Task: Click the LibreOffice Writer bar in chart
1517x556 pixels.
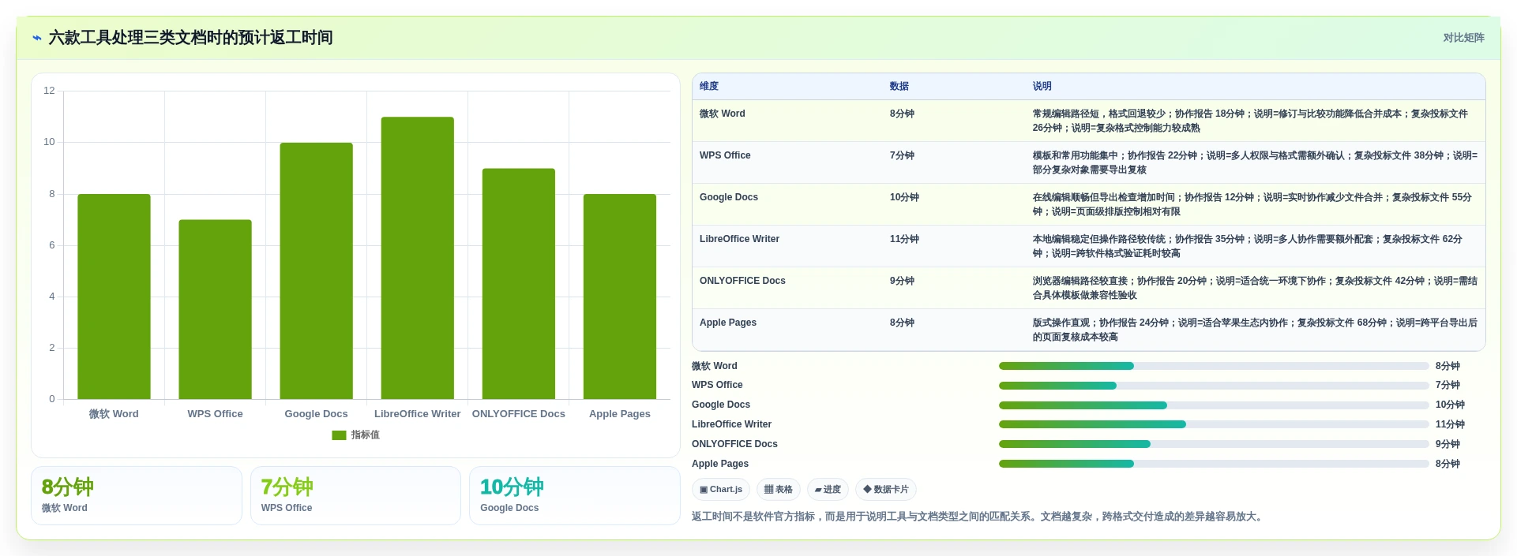Action: (417, 258)
